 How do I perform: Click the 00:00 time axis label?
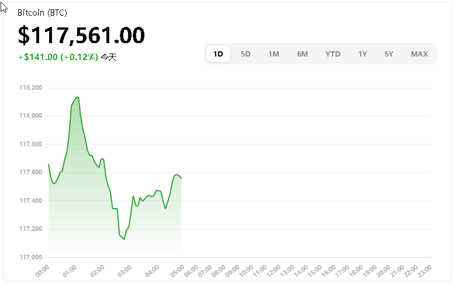pos(42,270)
